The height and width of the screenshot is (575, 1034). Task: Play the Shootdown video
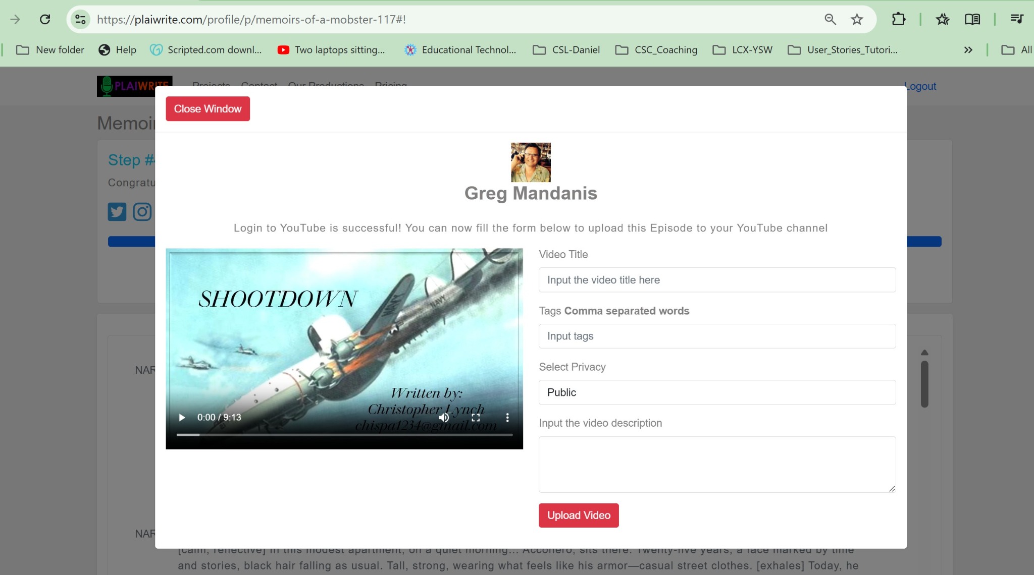click(x=182, y=418)
